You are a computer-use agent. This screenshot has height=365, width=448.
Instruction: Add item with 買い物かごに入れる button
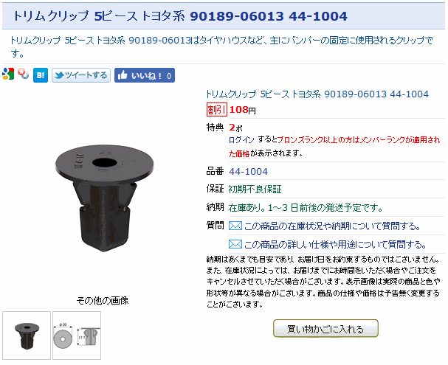pyautogui.click(x=325, y=328)
